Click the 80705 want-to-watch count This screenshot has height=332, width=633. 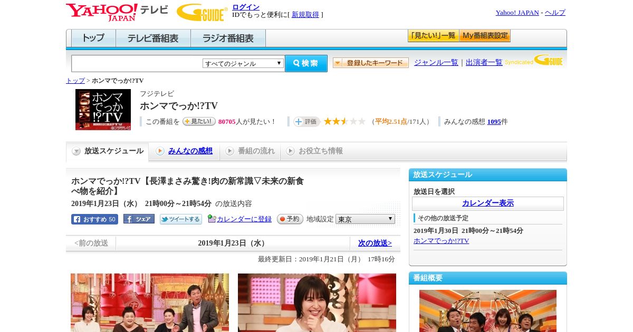pyautogui.click(x=227, y=122)
